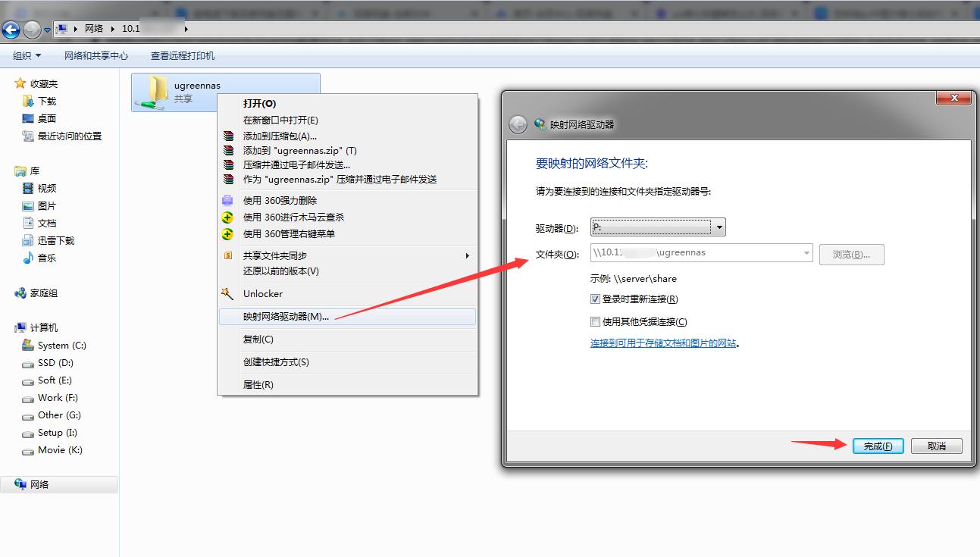Choose 属性(R) in context menu
This screenshot has width=980, height=557.
click(x=348, y=384)
